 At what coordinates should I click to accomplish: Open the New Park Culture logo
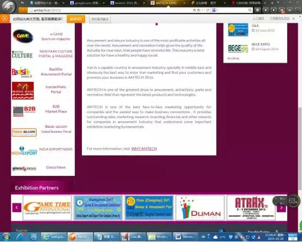tap(22, 54)
